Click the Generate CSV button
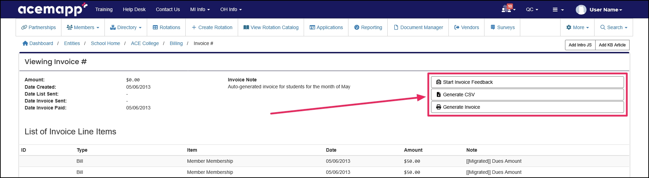 point(527,95)
